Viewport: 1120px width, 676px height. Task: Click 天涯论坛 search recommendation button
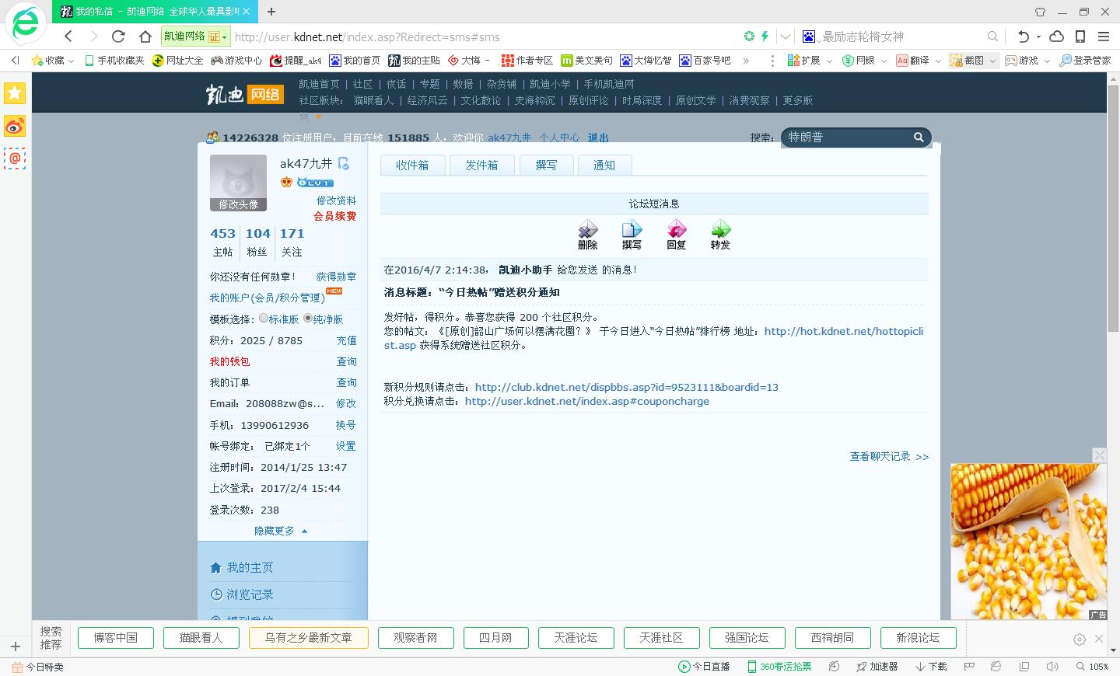coord(576,638)
